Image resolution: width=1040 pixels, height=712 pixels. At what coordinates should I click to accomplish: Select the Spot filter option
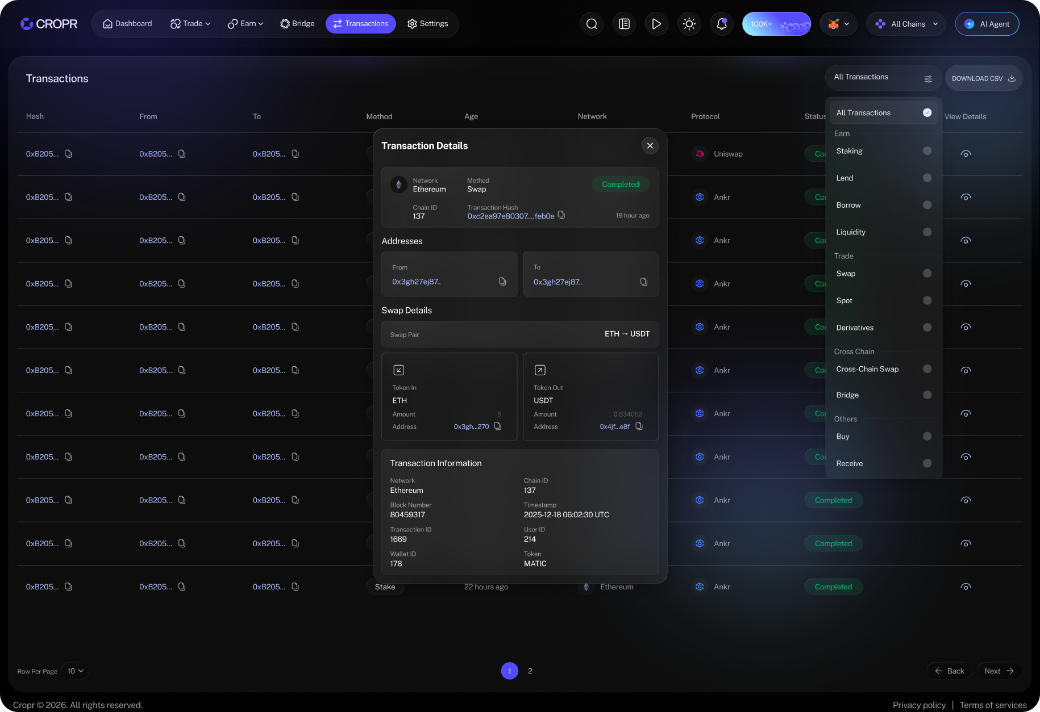883,300
